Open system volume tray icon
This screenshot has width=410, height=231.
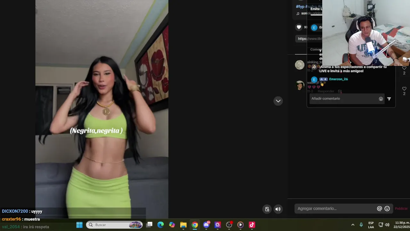387,225
